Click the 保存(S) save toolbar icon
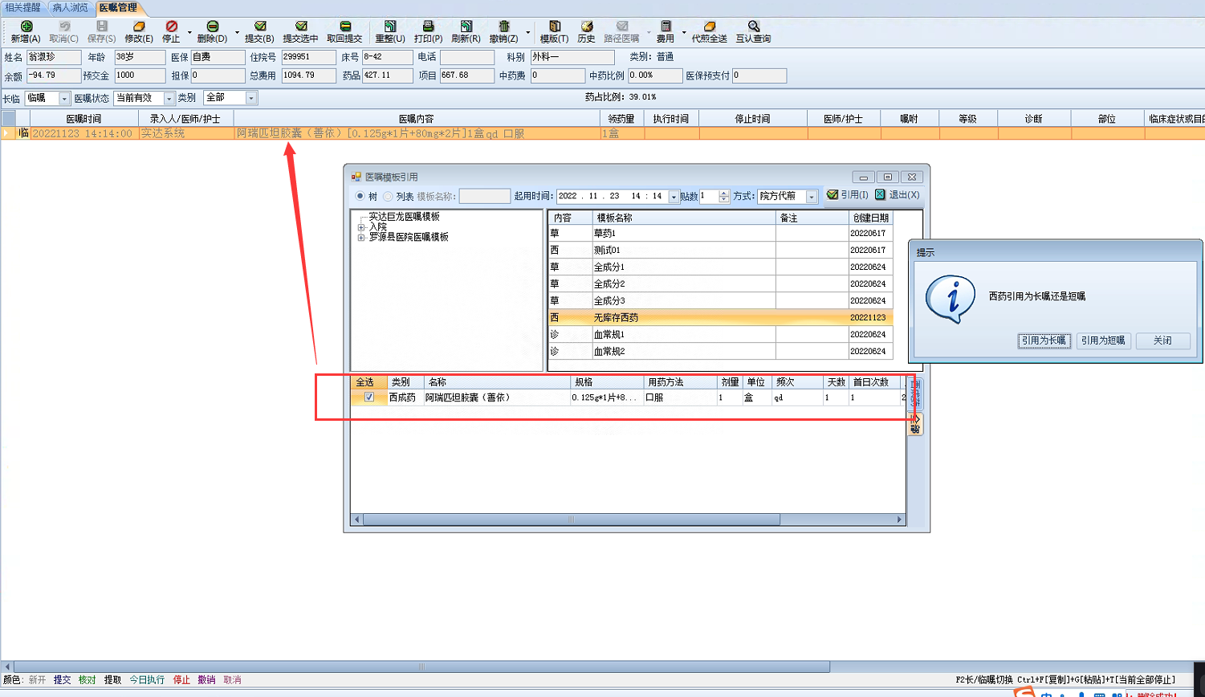Image resolution: width=1205 pixels, height=697 pixels. coord(102,26)
